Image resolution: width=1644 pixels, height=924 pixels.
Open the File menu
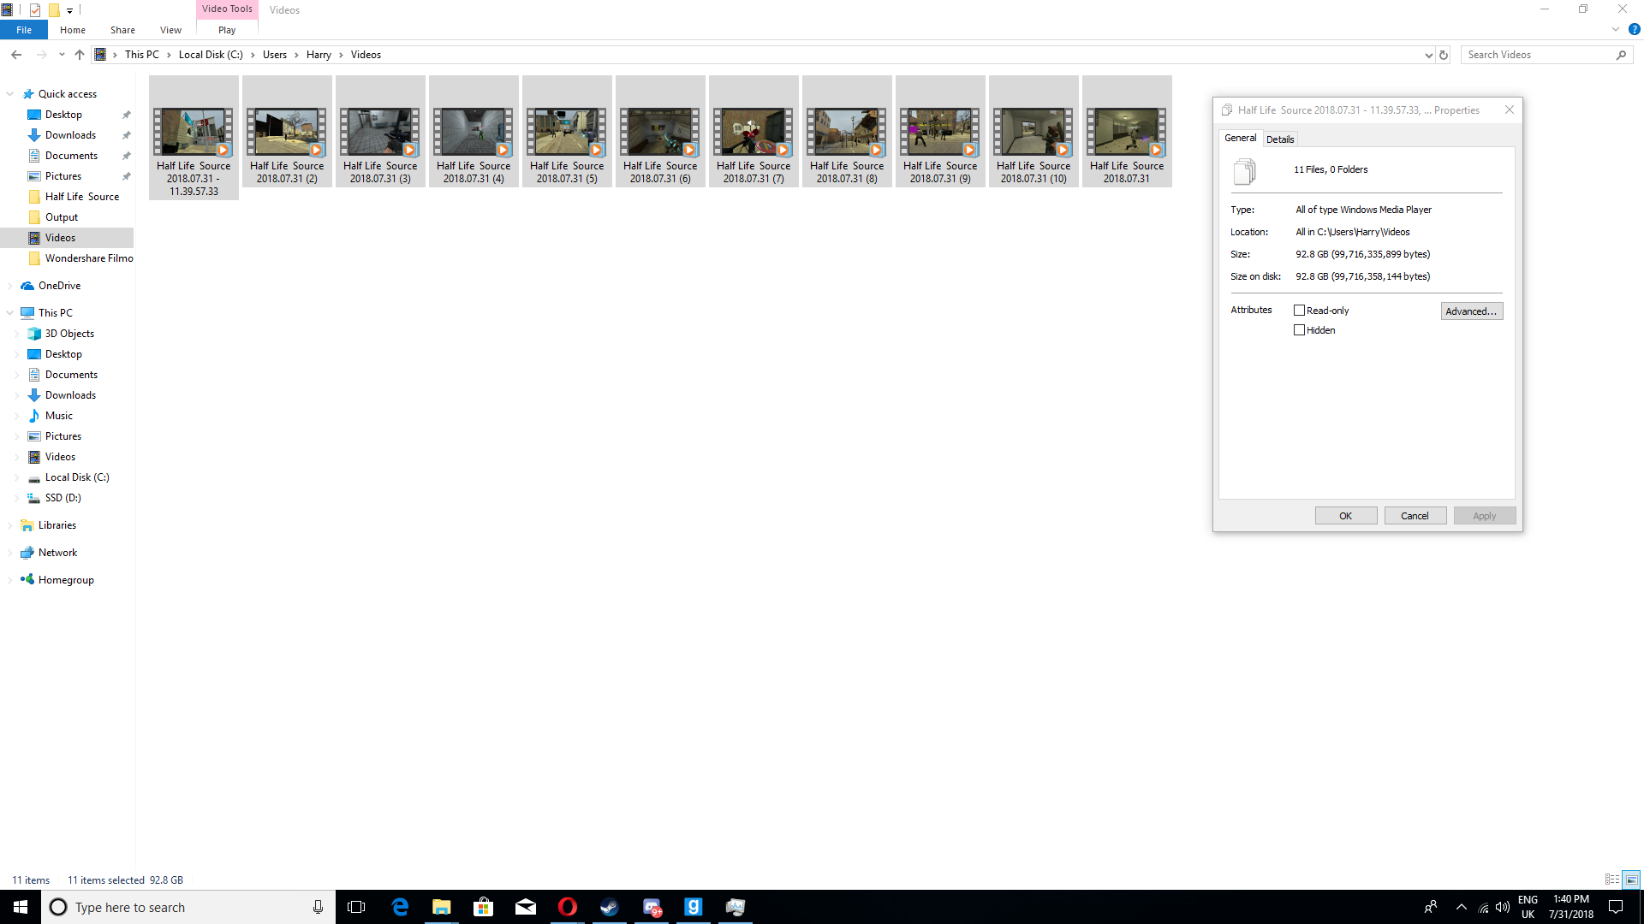pyautogui.click(x=24, y=30)
